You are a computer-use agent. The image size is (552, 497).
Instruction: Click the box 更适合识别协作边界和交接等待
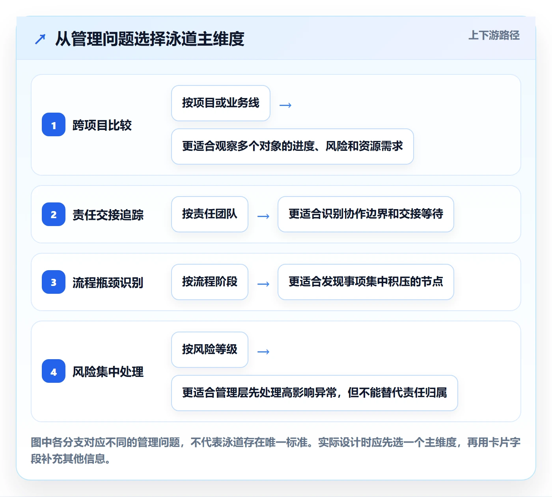point(366,214)
